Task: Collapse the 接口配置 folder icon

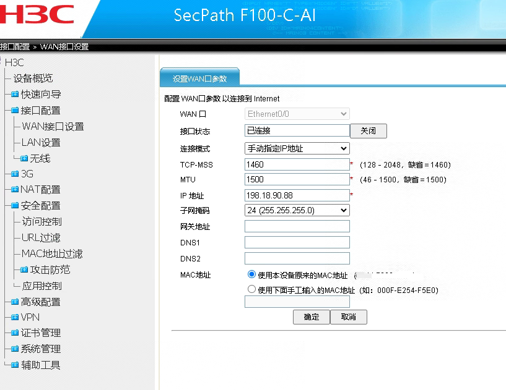Action: coord(15,111)
